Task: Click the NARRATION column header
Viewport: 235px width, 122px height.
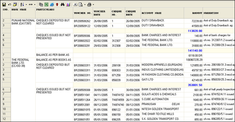Action: tap(219, 13)
